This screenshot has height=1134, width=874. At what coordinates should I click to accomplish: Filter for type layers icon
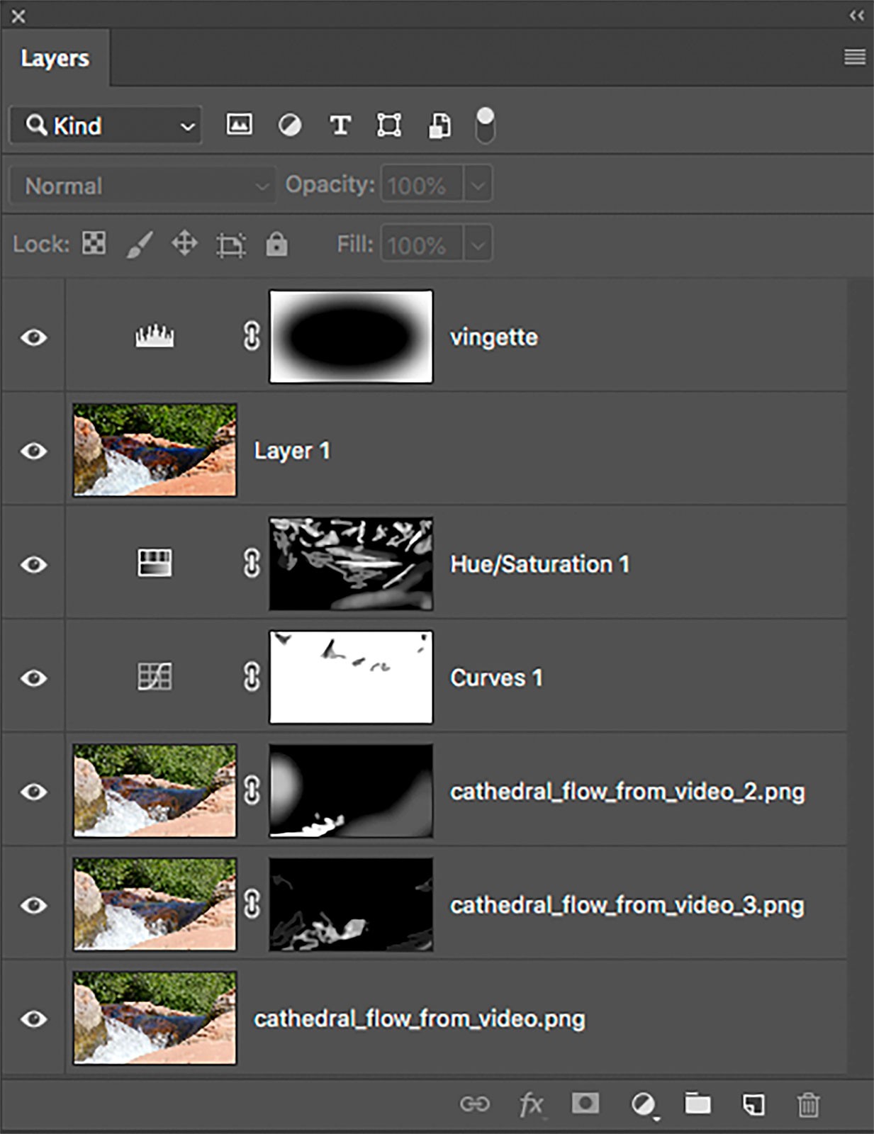point(340,125)
